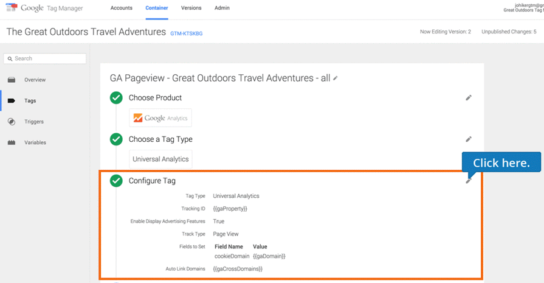The image size is (544, 283).
Task: Select the Container tab
Action: tap(157, 8)
